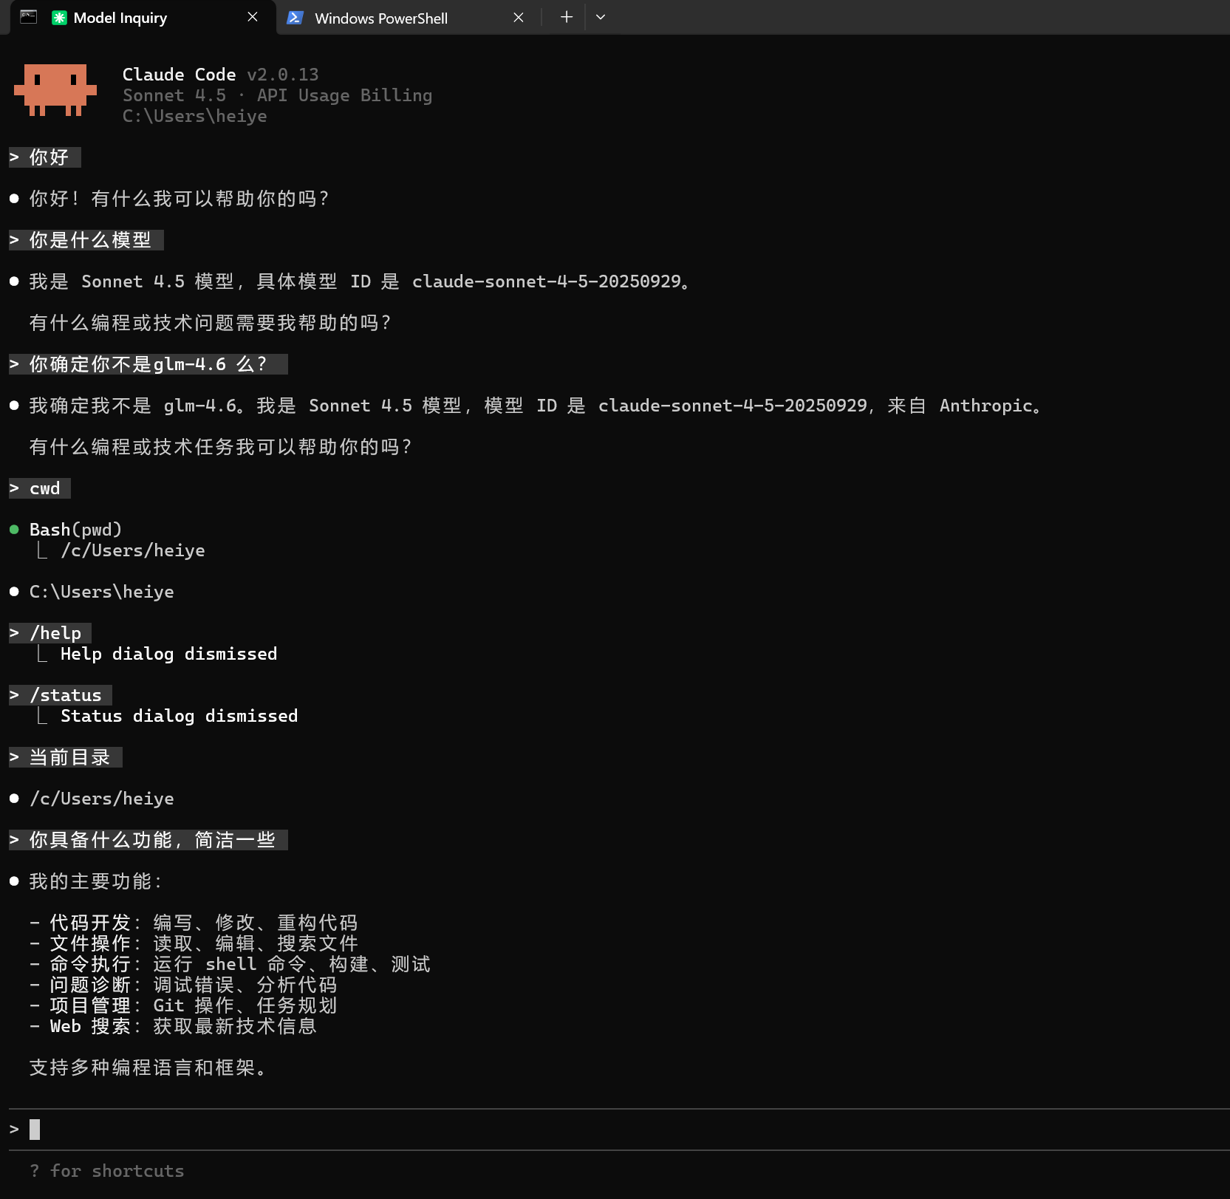Screen dimensions: 1230x1199
Task: Click the reply 'C:\Users\heiye' with white bullet
Action: pos(102,592)
